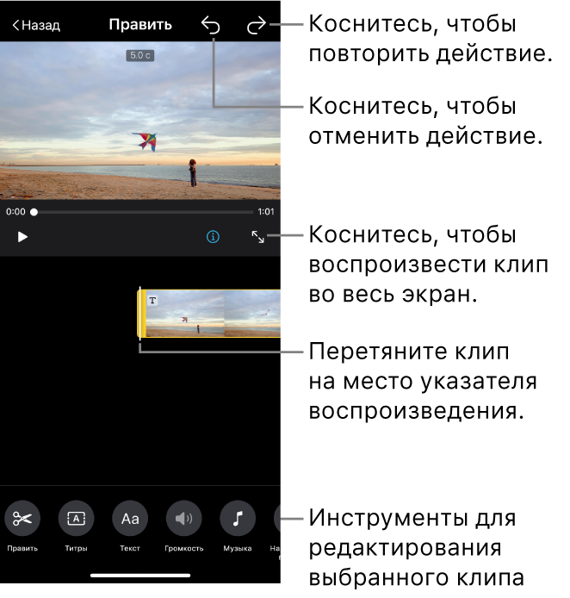
Task: Tap the redo arrow icon
Action: coord(256,25)
